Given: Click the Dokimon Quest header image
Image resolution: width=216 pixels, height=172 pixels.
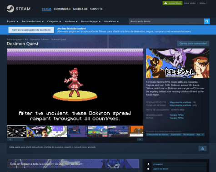Looking at the screenshot, I should [x=177, y=63].
